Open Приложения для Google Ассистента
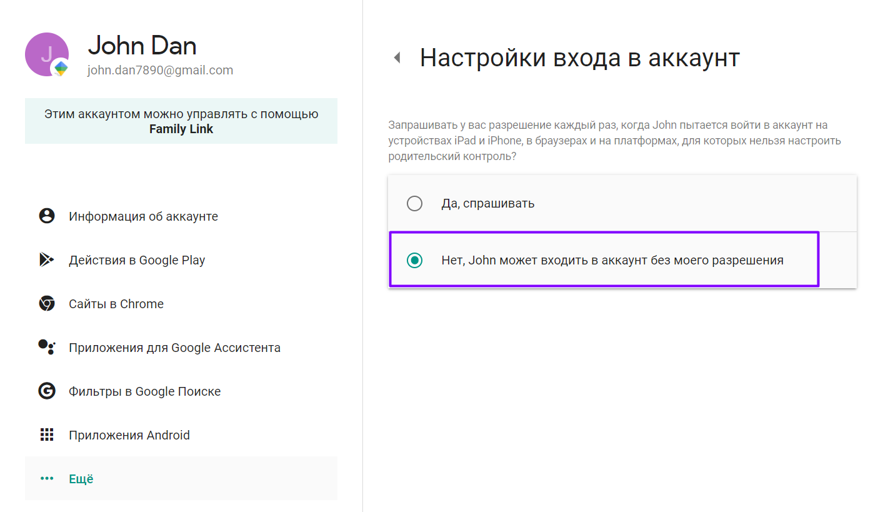The image size is (878, 512). 181,348
